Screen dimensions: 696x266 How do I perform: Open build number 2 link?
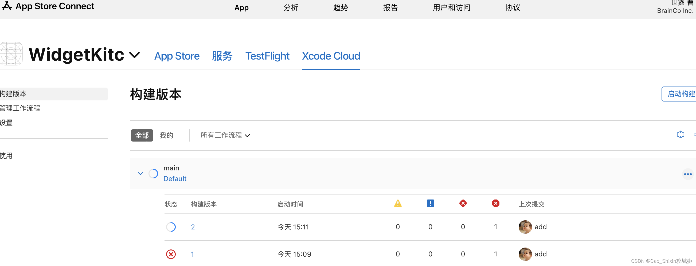pyautogui.click(x=193, y=227)
